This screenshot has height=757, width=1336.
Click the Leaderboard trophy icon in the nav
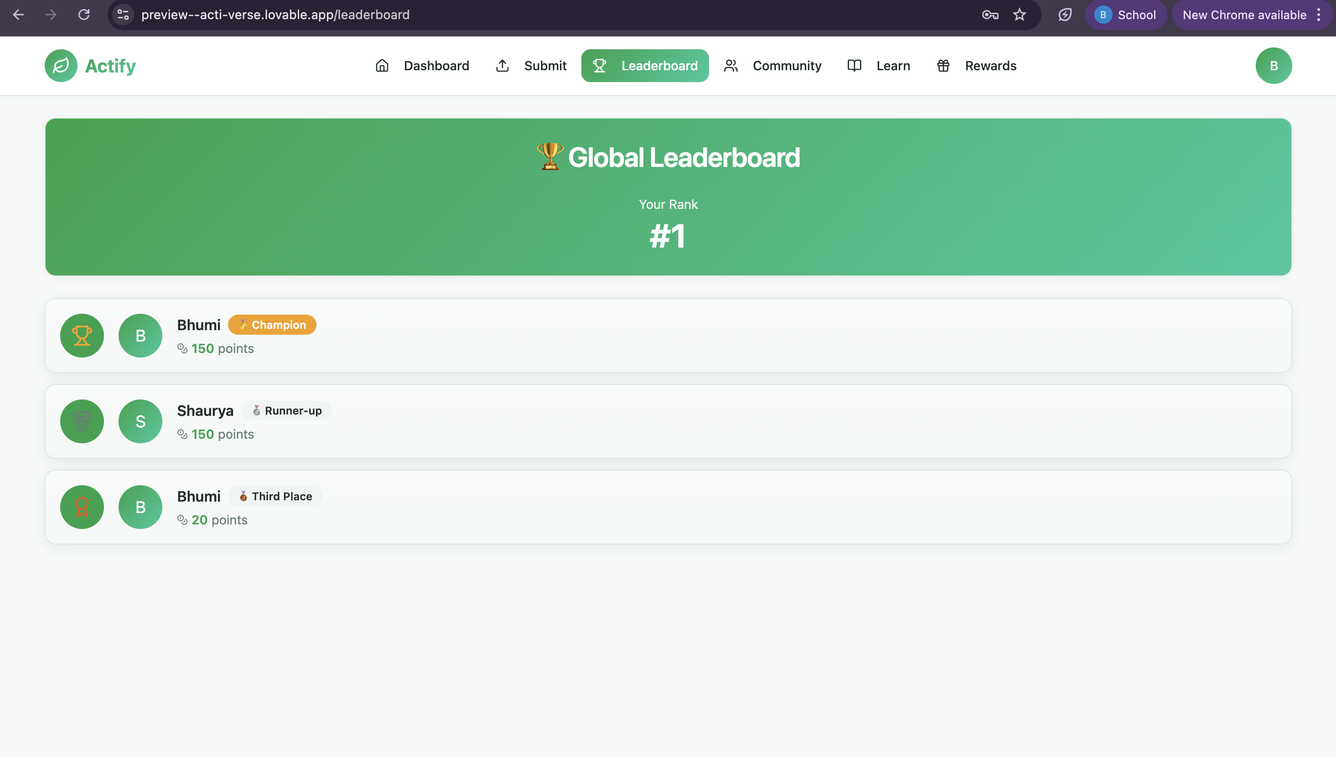point(600,66)
